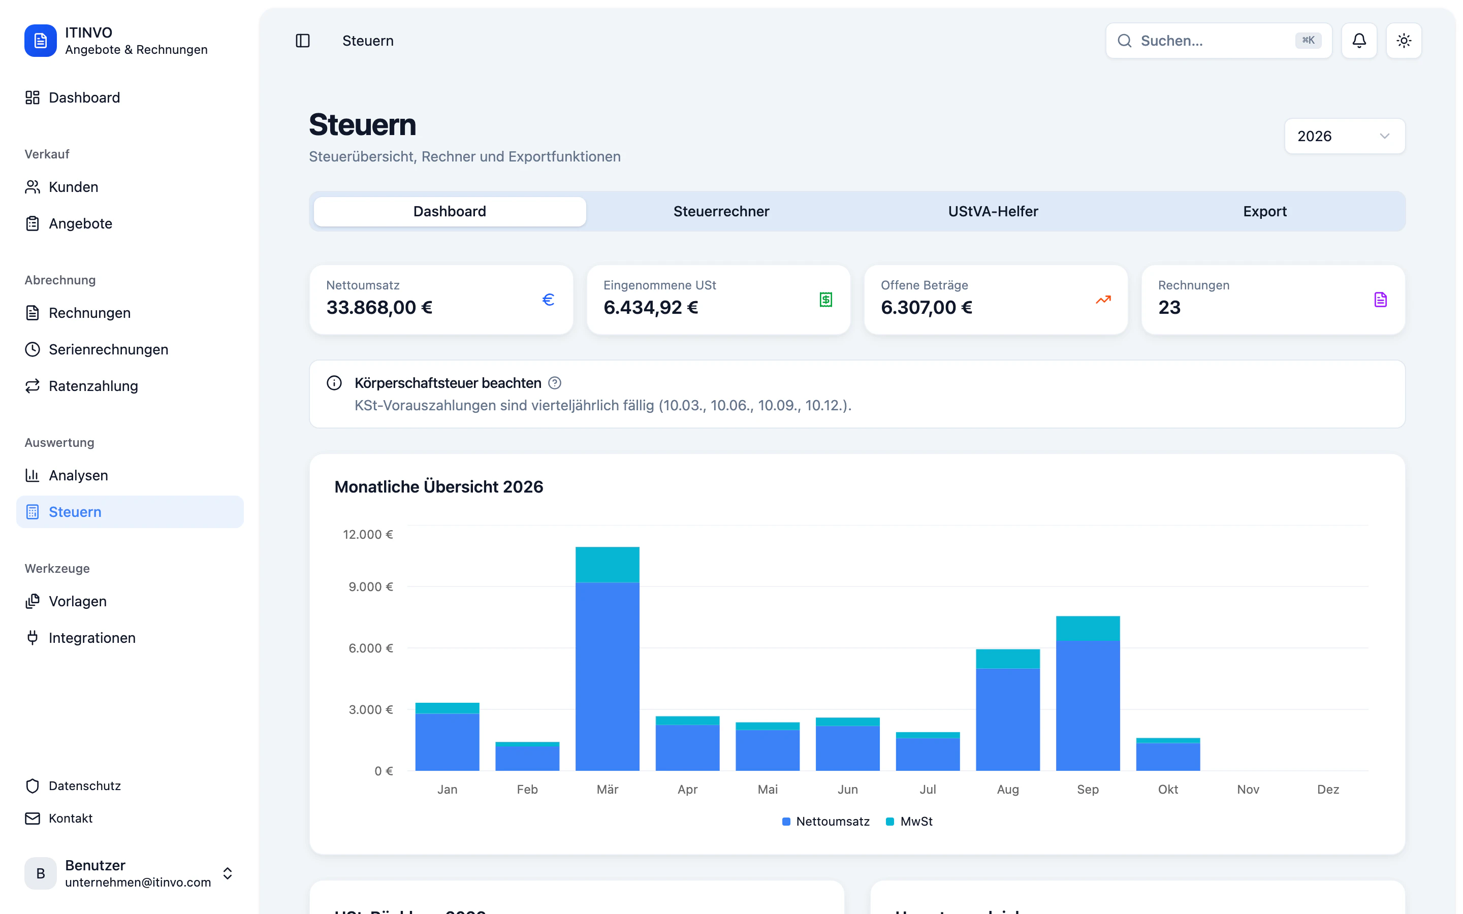
Task: Open the Kunden sidebar link
Action: tap(130, 187)
